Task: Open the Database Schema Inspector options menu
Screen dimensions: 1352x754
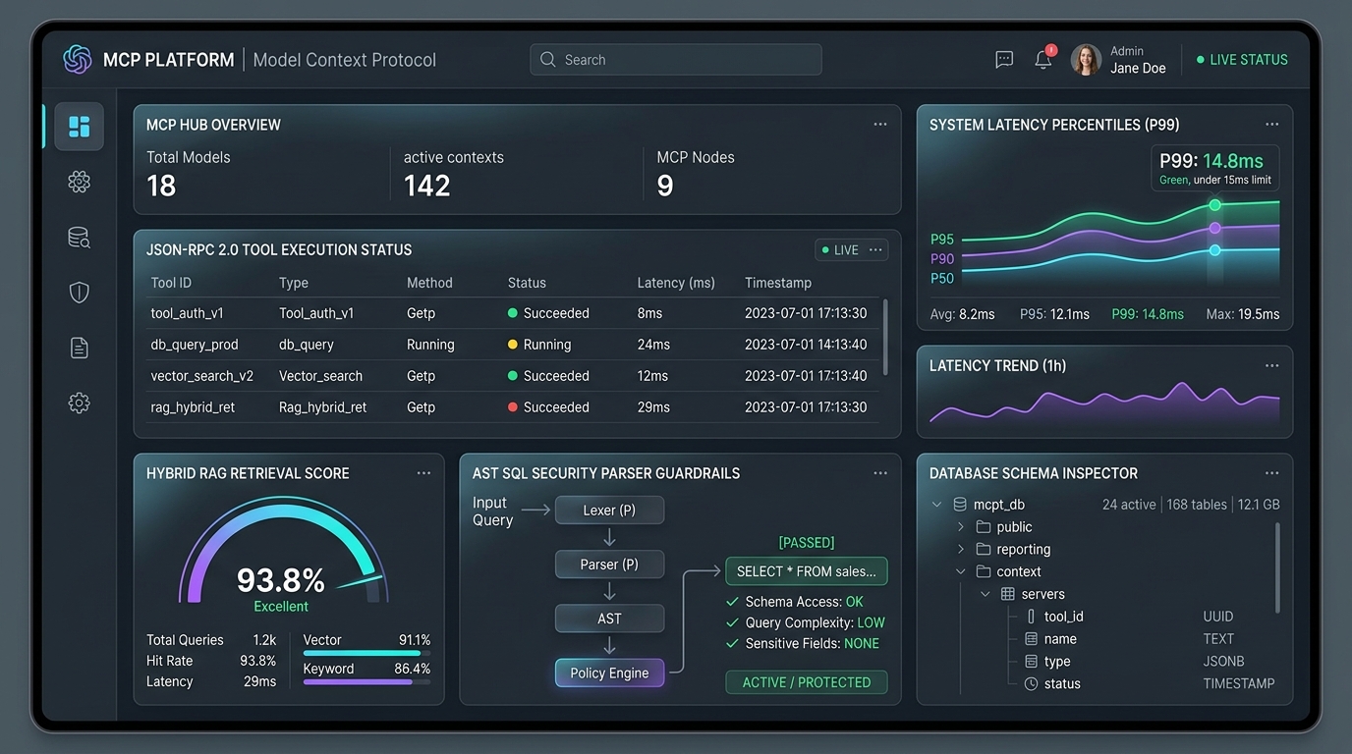Action: tap(1272, 473)
